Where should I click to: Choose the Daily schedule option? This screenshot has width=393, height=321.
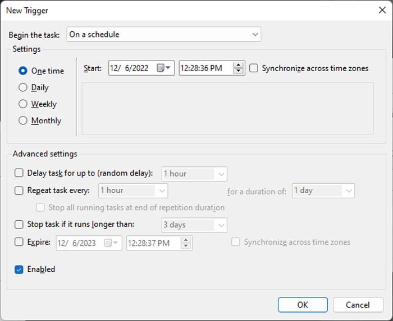23,87
